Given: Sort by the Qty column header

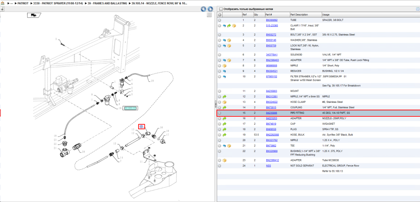Looking at the screenshot, I should click(259, 15).
